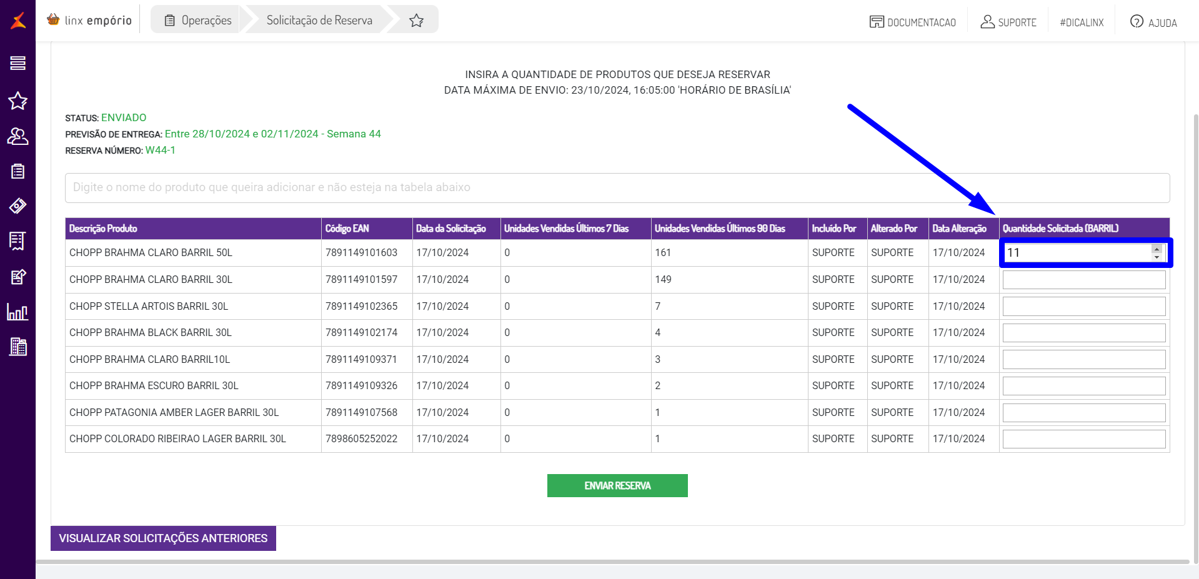The height and width of the screenshot is (579, 1199).
Task: Focus quantity field for CHOPP BRAHMA BLACK BARRIL 30L
Action: coord(1084,333)
